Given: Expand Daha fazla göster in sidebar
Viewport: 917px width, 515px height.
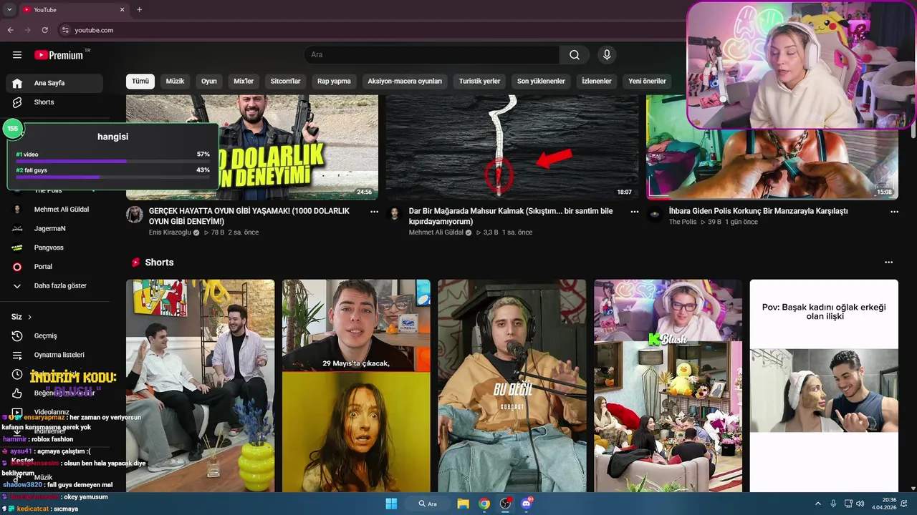Looking at the screenshot, I should coord(54,285).
